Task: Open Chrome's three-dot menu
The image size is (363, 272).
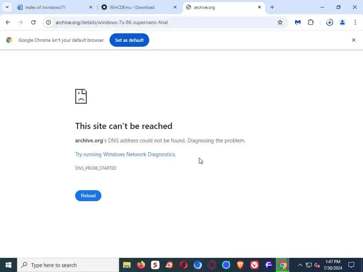Action: pos(355,22)
